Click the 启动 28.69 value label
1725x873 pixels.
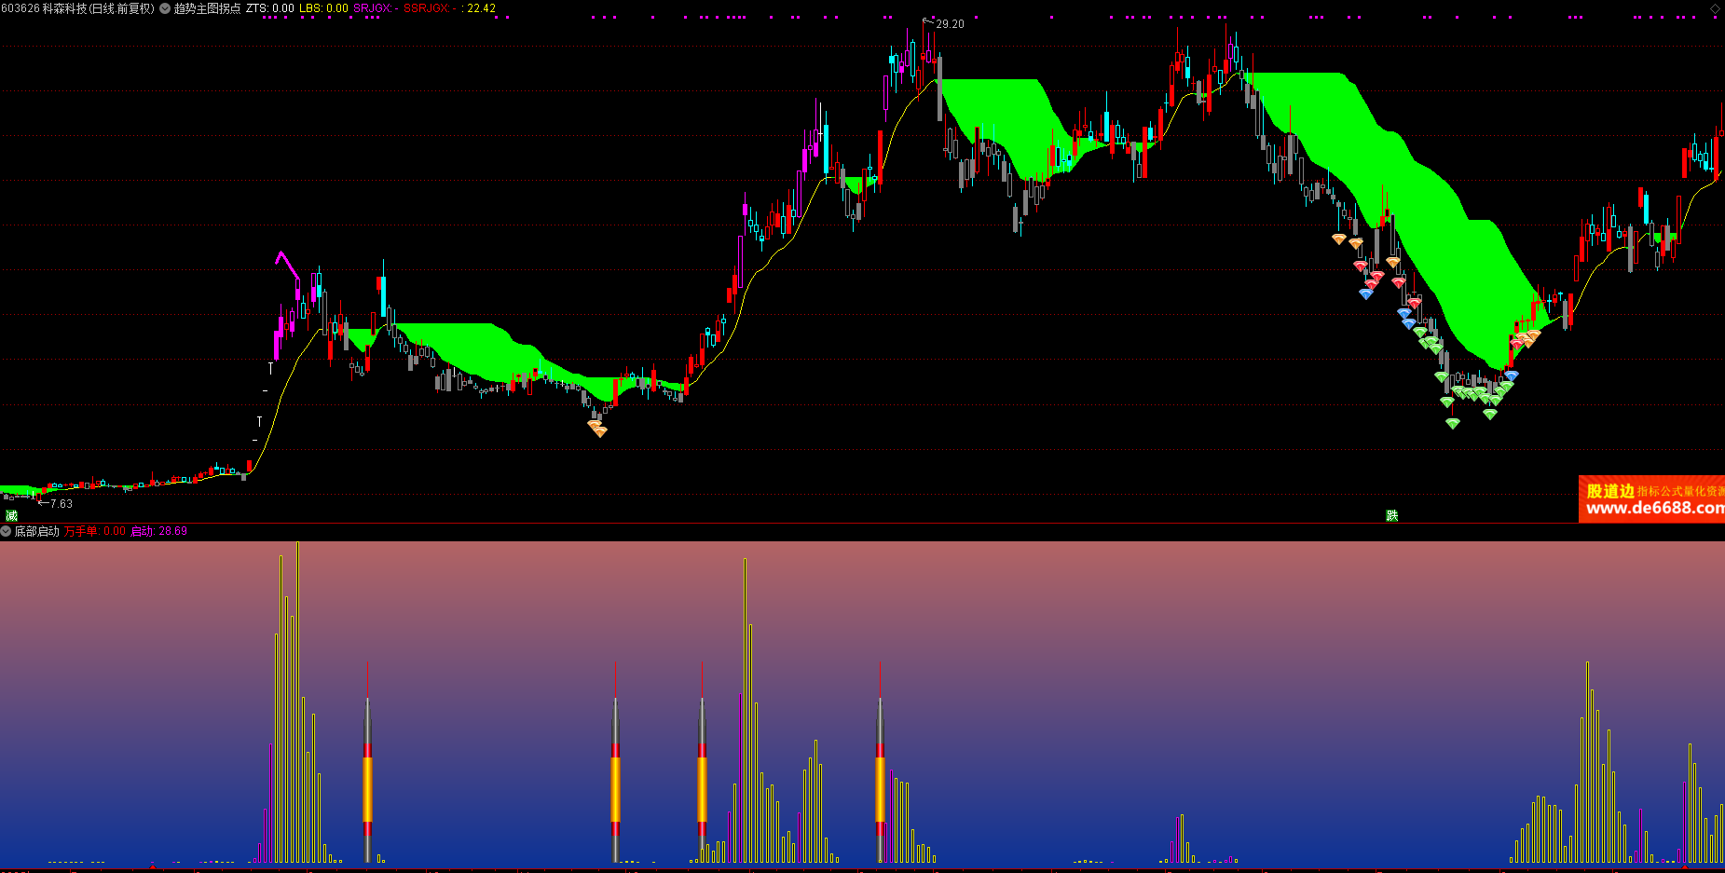[x=158, y=531]
